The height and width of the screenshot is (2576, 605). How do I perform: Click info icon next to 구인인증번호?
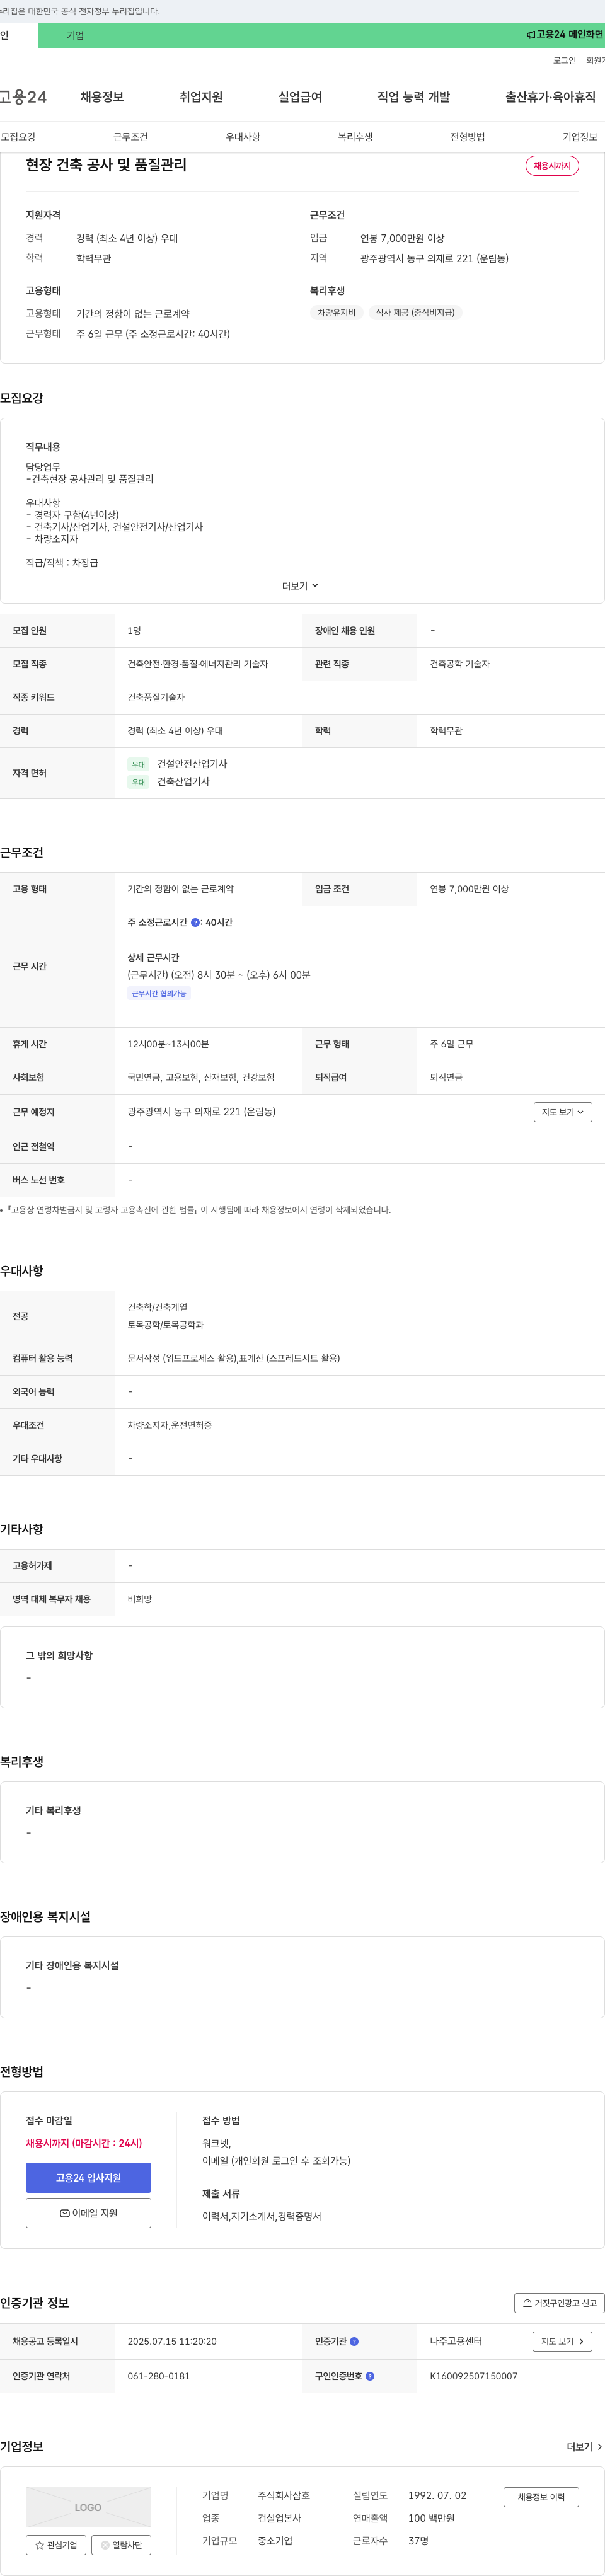point(370,2376)
